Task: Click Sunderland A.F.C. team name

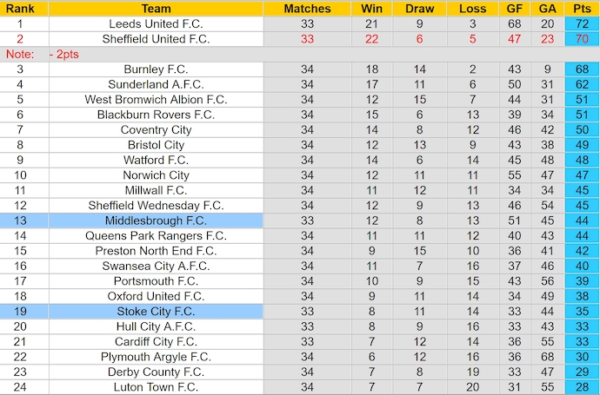Action: tap(156, 84)
